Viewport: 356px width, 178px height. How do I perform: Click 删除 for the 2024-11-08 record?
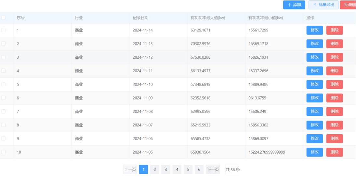[x=335, y=112]
